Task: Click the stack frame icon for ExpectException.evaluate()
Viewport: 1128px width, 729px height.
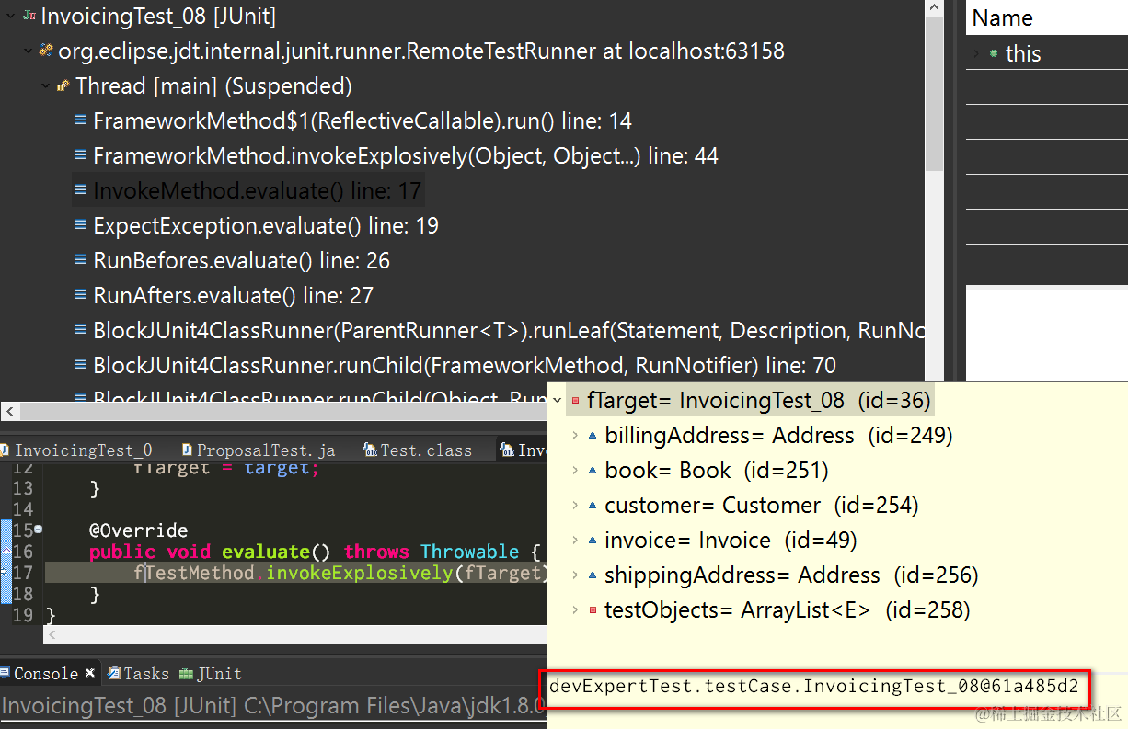Action: click(x=81, y=226)
